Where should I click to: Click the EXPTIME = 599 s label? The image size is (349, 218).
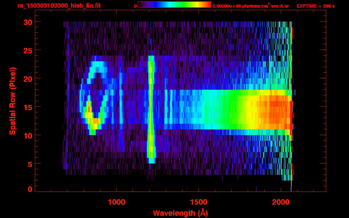tap(315, 6)
